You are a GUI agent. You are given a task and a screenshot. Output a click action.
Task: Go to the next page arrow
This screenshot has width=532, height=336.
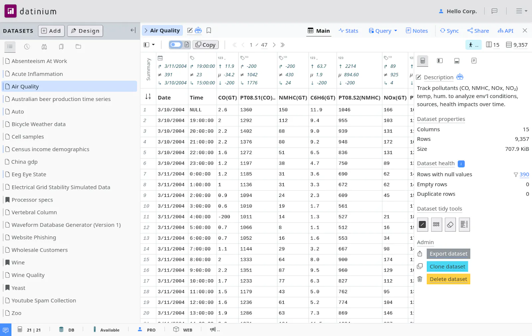(274, 45)
